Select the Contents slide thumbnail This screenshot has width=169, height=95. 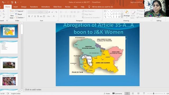tap(9, 47)
